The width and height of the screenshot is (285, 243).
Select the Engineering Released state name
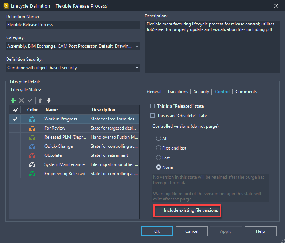tap(65, 174)
